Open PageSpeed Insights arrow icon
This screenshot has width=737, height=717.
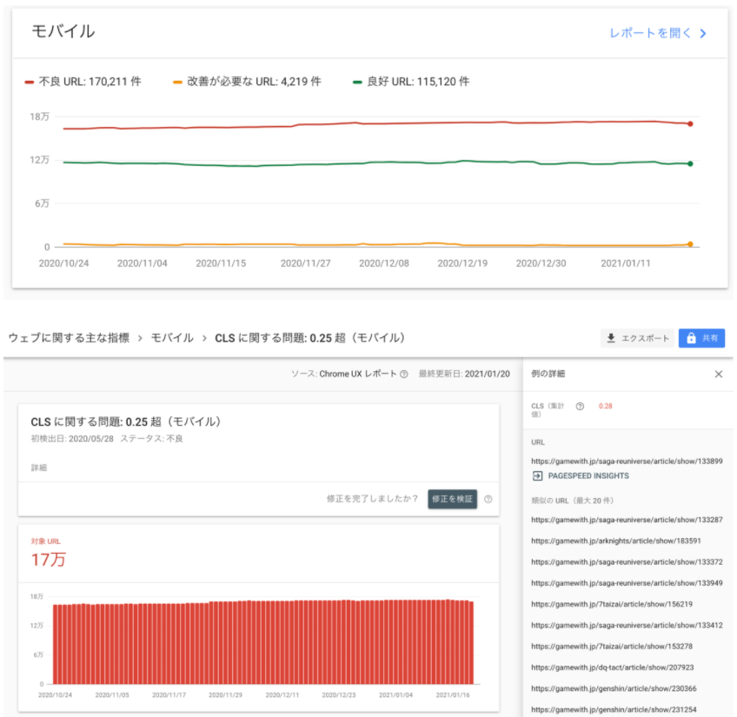coord(537,475)
